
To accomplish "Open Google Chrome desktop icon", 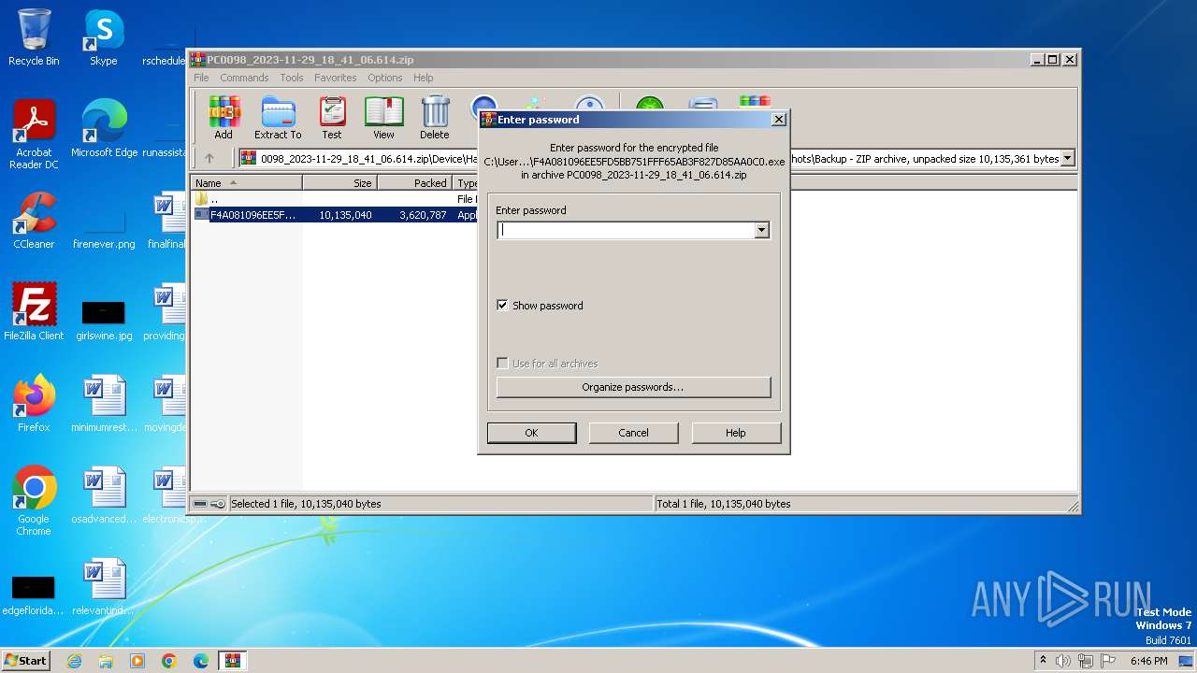I will pyautogui.click(x=34, y=501).
